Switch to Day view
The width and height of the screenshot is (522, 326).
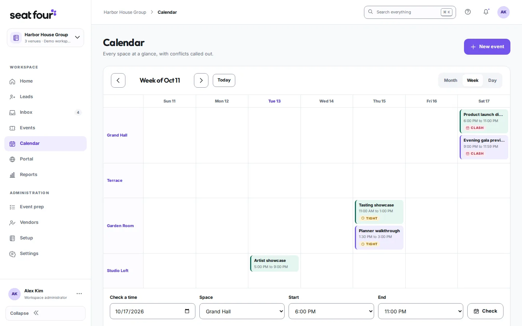(x=492, y=80)
